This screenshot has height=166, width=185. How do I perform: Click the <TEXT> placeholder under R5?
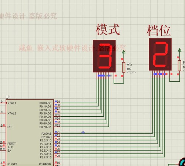pyautogui.click(x=131, y=73)
